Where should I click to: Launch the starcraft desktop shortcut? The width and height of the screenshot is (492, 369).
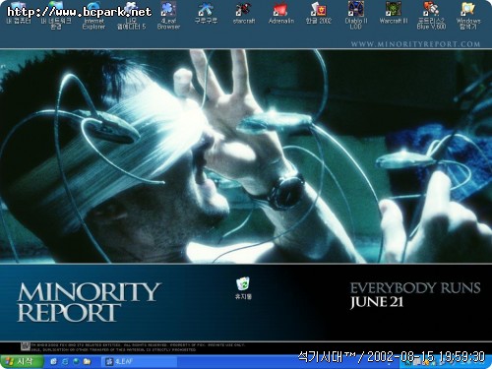[x=243, y=13]
